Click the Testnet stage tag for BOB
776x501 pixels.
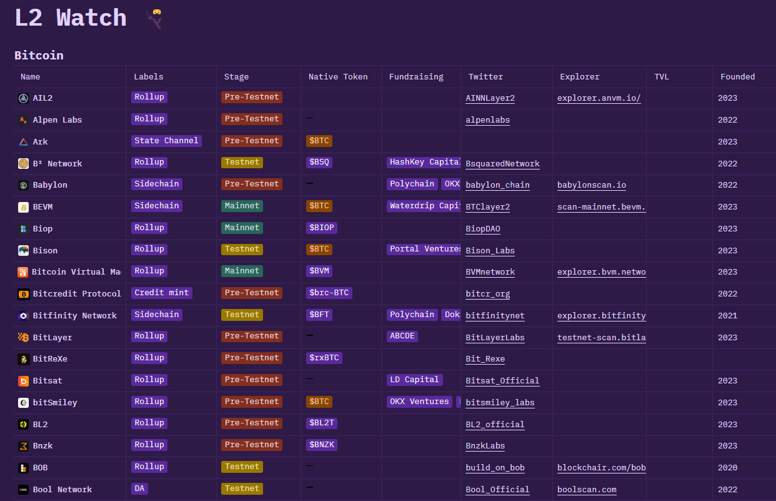click(242, 467)
